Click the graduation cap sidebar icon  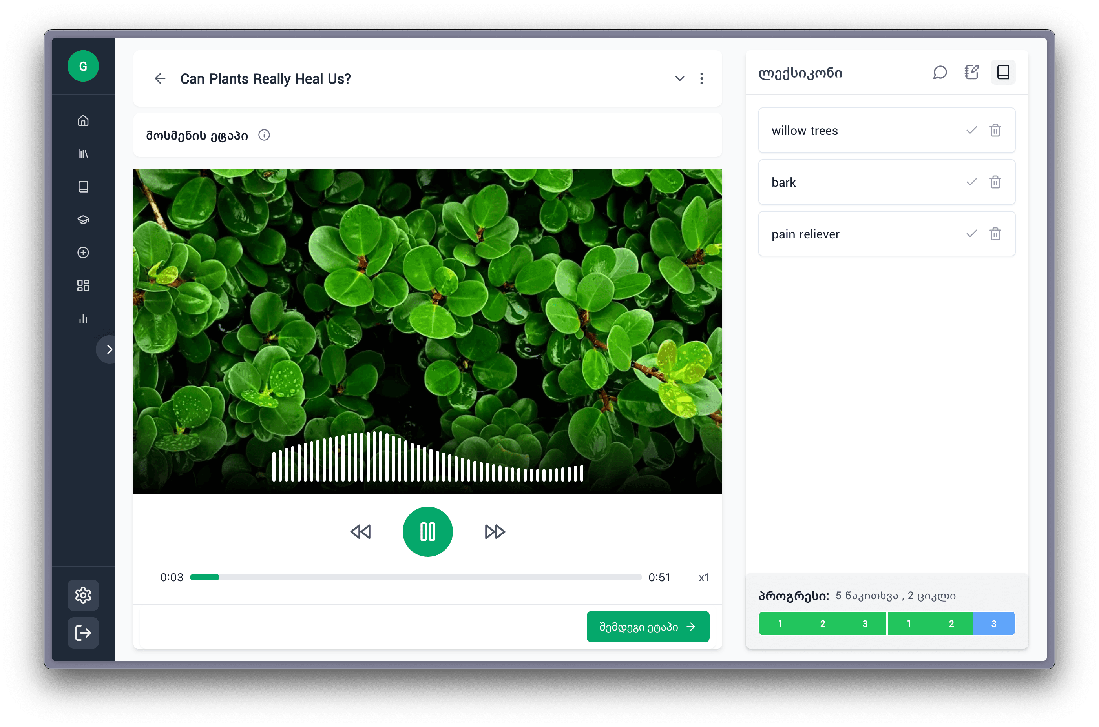[83, 219]
